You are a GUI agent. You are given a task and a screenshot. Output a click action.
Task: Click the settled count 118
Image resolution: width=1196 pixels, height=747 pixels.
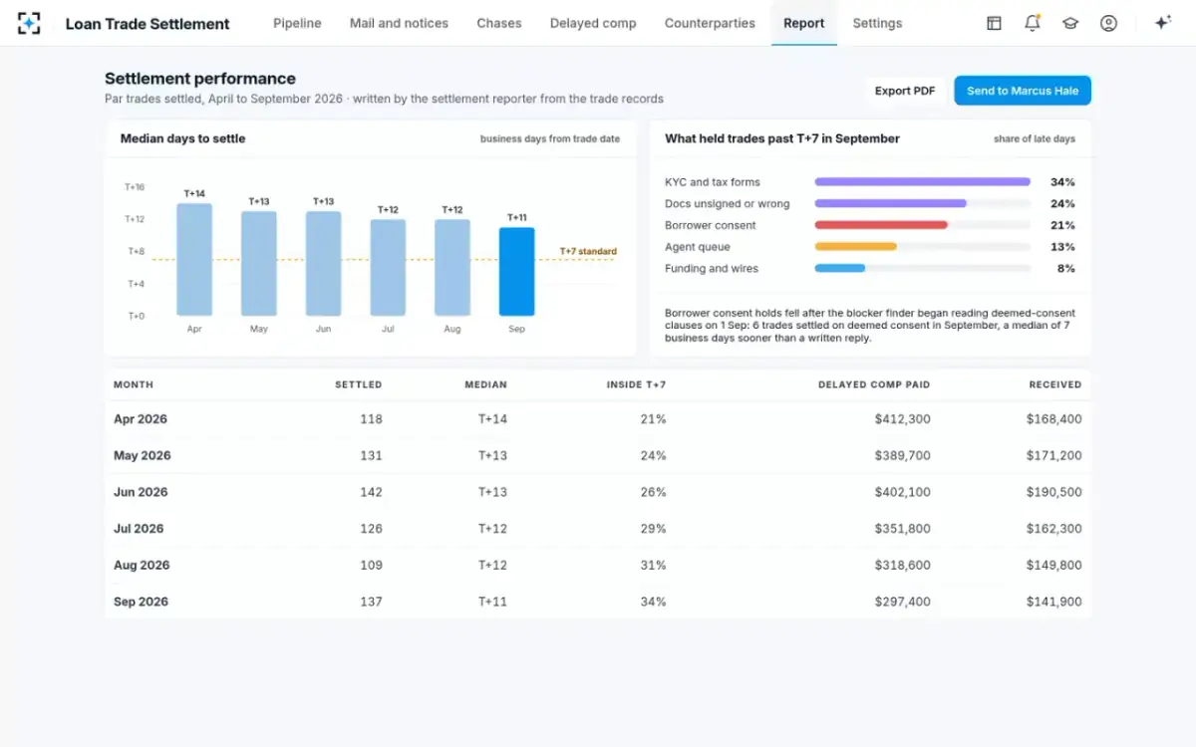pyautogui.click(x=372, y=419)
